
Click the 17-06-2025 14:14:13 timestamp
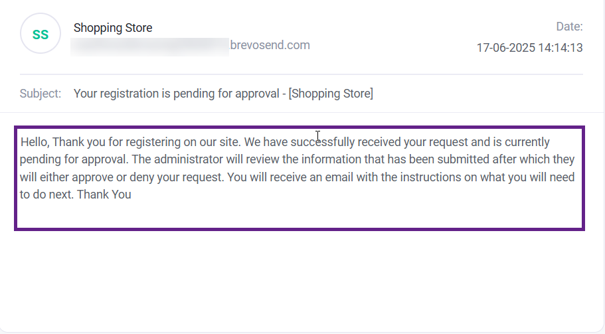(529, 48)
